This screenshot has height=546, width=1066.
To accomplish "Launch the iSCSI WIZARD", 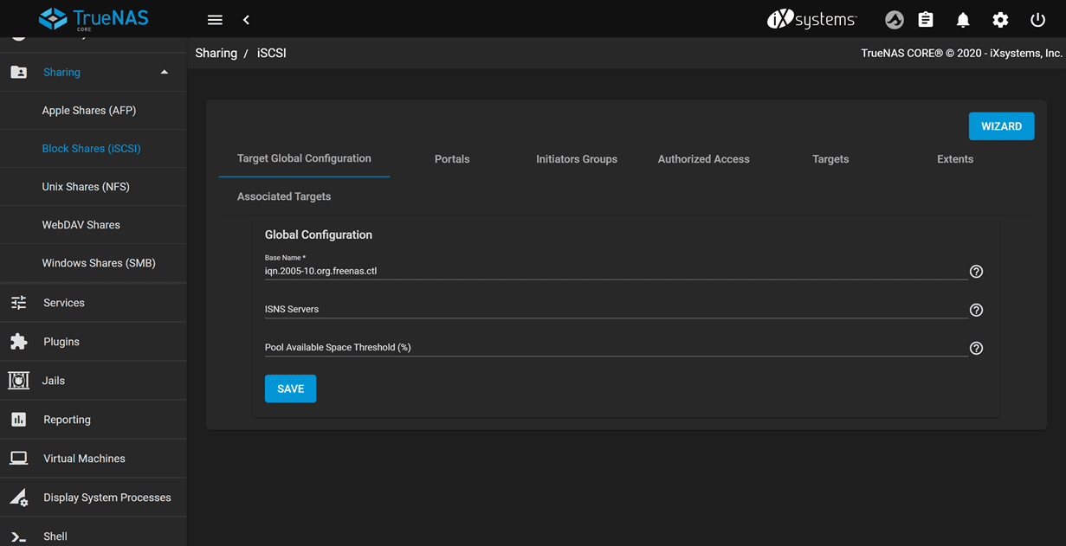I will click(x=1001, y=126).
